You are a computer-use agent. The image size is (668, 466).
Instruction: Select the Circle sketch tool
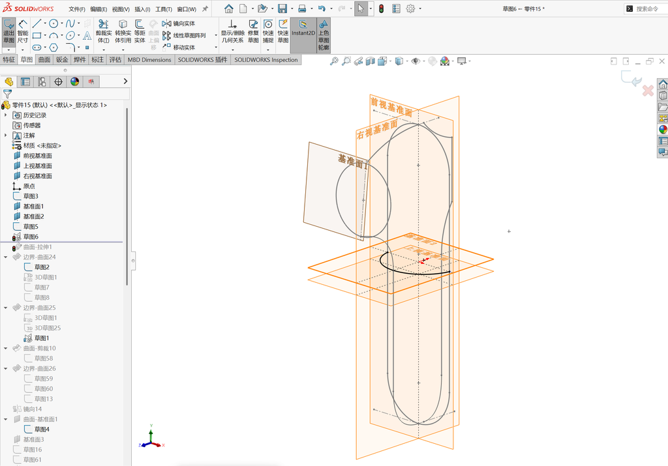(x=53, y=23)
